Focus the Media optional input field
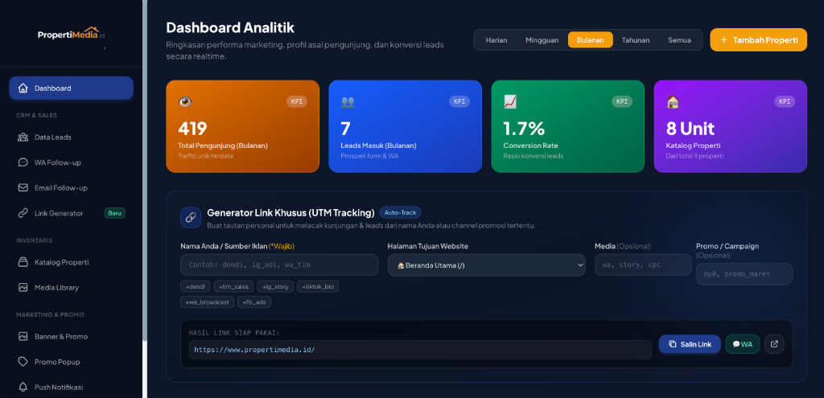Screen dimensions: 824x398 click(643, 265)
